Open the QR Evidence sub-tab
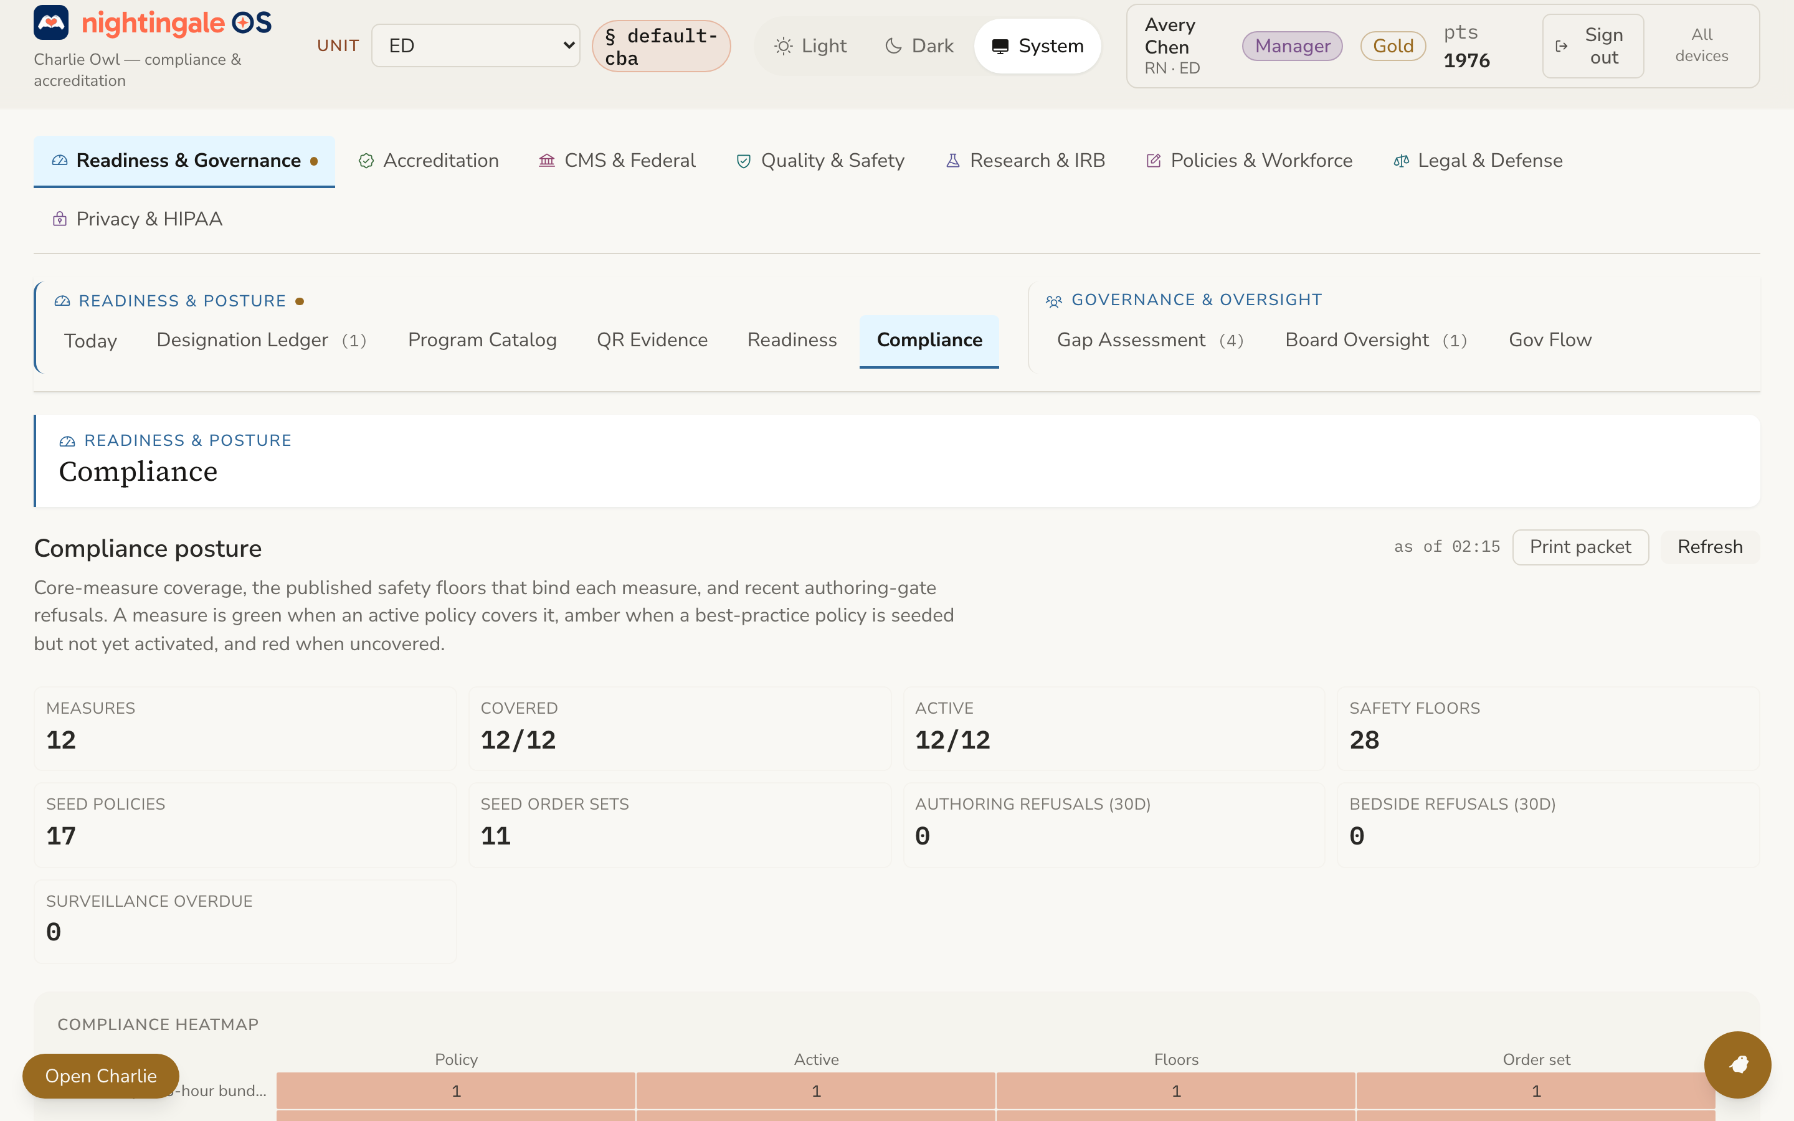Screen dimensions: 1794x1121 tap(652, 340)
